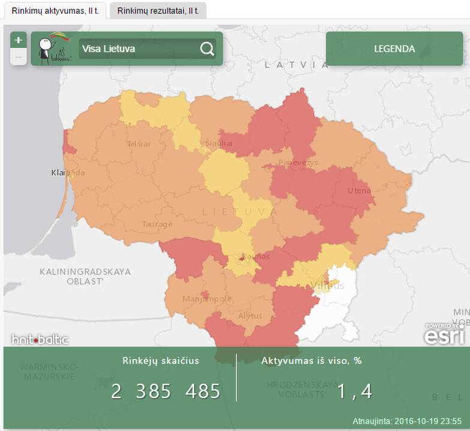Select the Tauragė region on map
The width and height of the screenshot is (470, 431).
coord(157,224)
